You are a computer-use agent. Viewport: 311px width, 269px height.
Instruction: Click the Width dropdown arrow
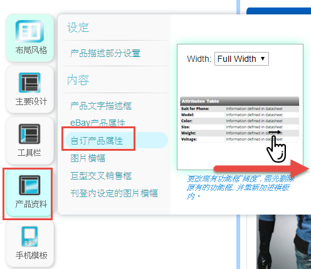tap(263, 59)
